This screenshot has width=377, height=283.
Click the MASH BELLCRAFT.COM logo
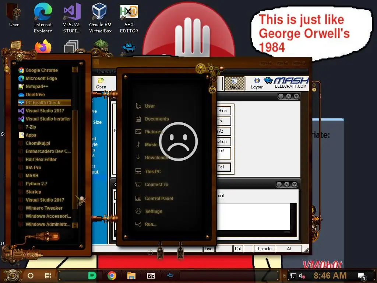pyautogui.click(x=286, y=83)
